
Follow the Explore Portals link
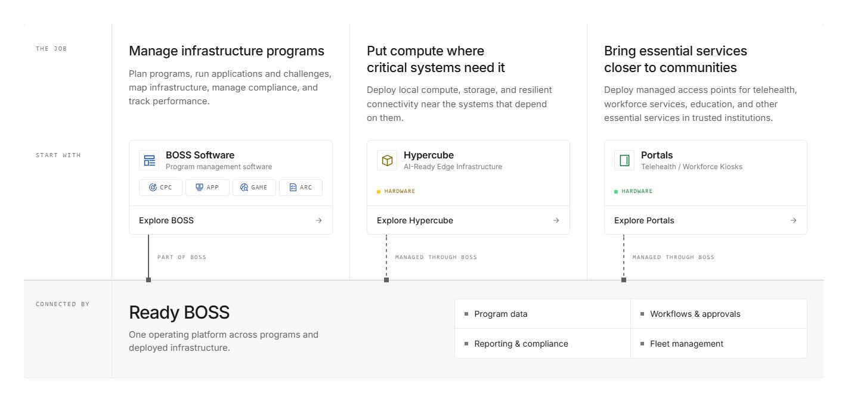click(705, 220)
